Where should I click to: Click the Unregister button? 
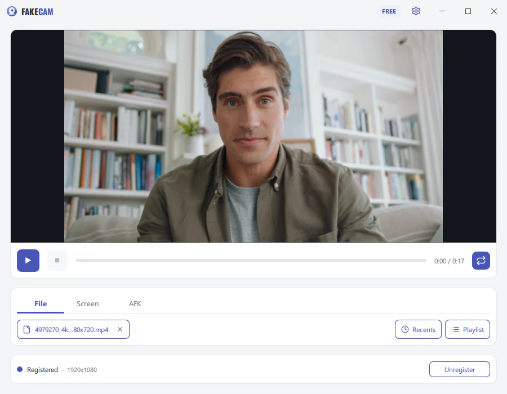[x=460, y=369]
